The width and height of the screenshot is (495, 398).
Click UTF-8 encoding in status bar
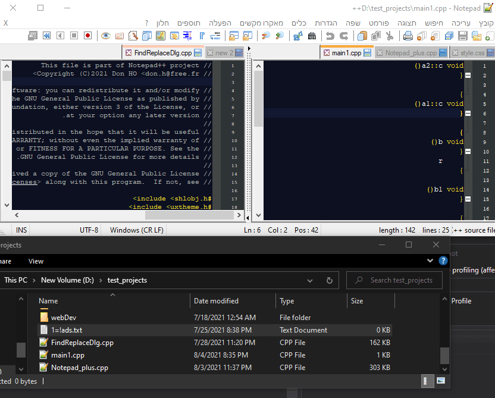pos(89,230)
